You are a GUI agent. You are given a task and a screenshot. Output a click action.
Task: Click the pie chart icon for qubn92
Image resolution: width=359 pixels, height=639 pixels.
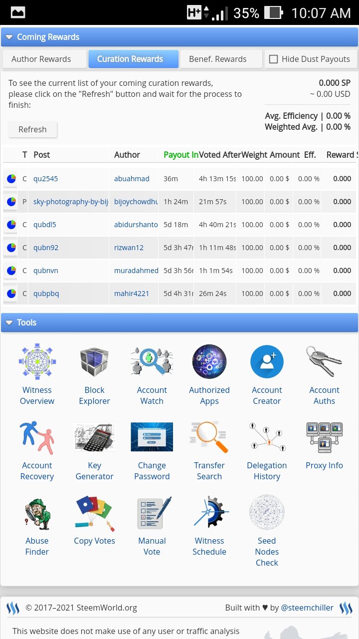point(11,248)
